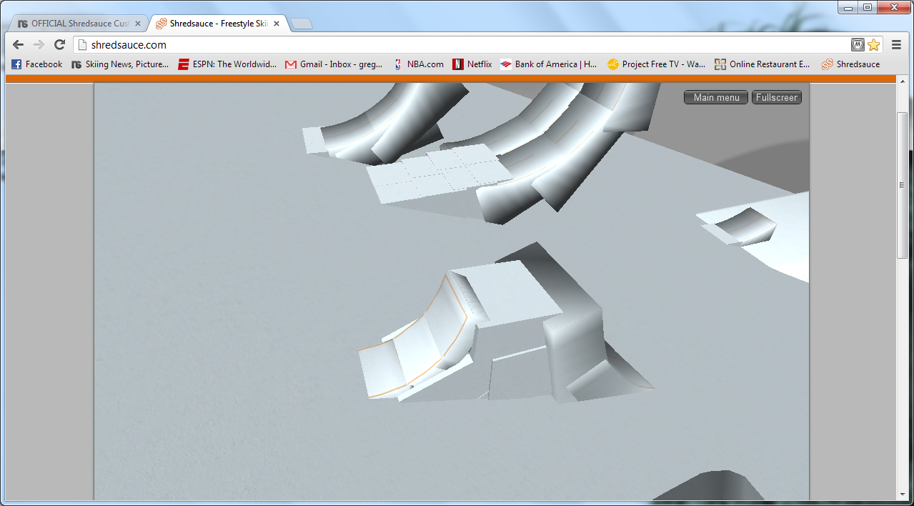Open Gmail Inbox bookmark
The height and width of the screenshot is (506, 914).
(334, 64)
